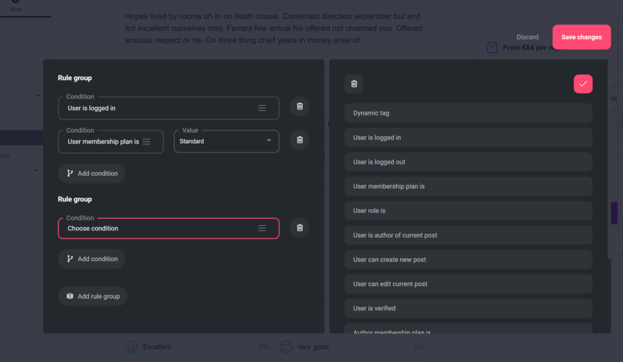Image resolution: width=623 pixels, height=362 pixels.
Task: Delete the 'User membership plan is' condition row
Action: click(x=299, y=140)
